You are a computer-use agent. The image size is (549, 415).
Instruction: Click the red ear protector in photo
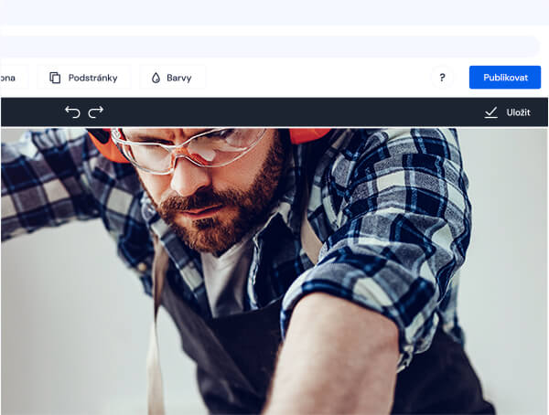[309, 135]
